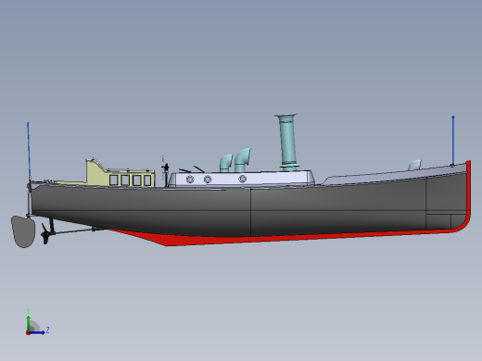Click the green Y axis of the triad
Viewport: 482px width, 361px height.
pyautogui.click(x=28, y=322)
